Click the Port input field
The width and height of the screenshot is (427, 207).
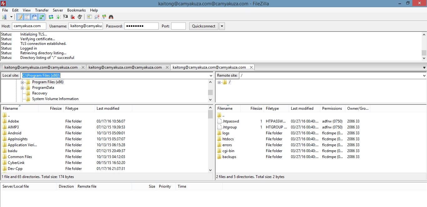click(178, 26)
